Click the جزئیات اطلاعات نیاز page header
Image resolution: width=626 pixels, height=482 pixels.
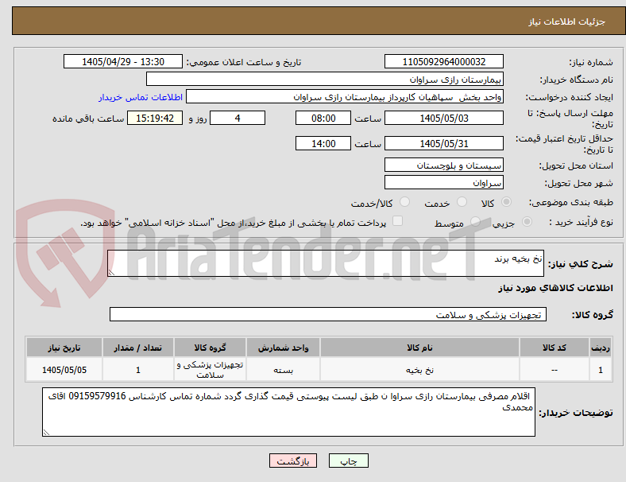566,21
